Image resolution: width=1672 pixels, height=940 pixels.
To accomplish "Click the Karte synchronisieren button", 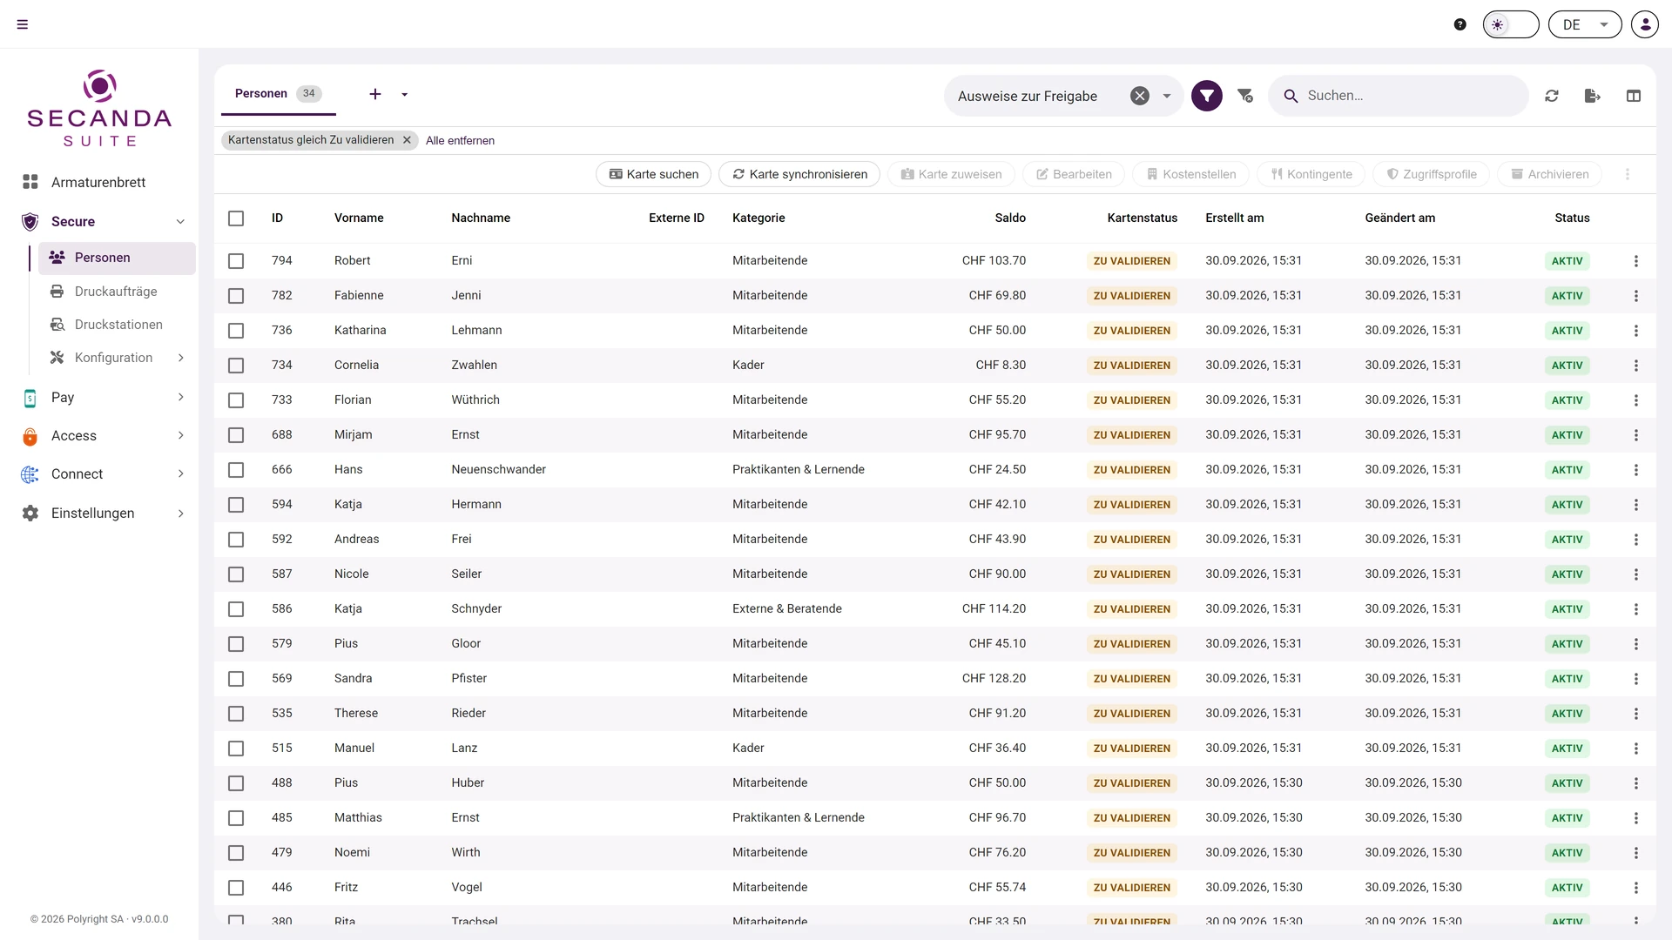I will [x=799, y=174].
